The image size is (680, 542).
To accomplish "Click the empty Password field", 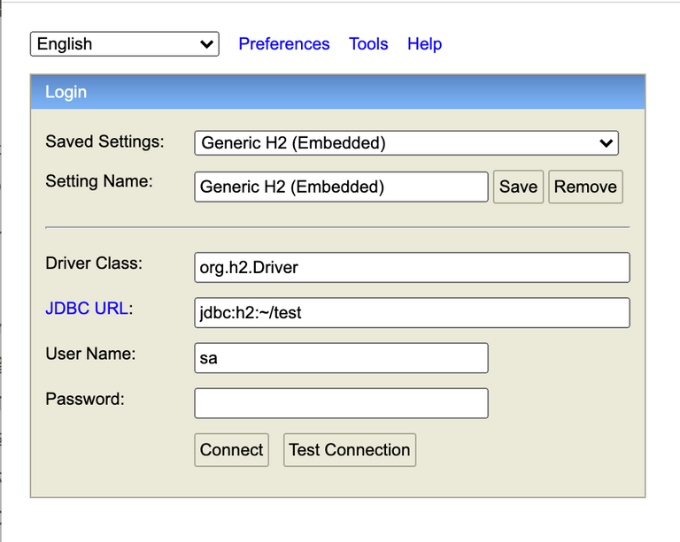I will [x=341, y=403].
